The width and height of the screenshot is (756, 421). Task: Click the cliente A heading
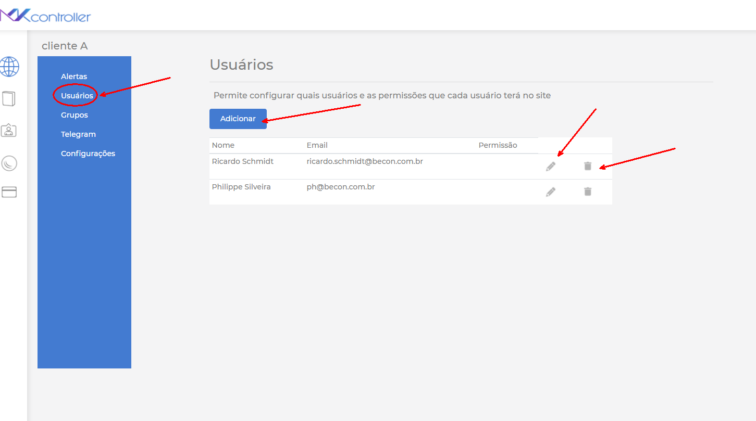point(65,46)
